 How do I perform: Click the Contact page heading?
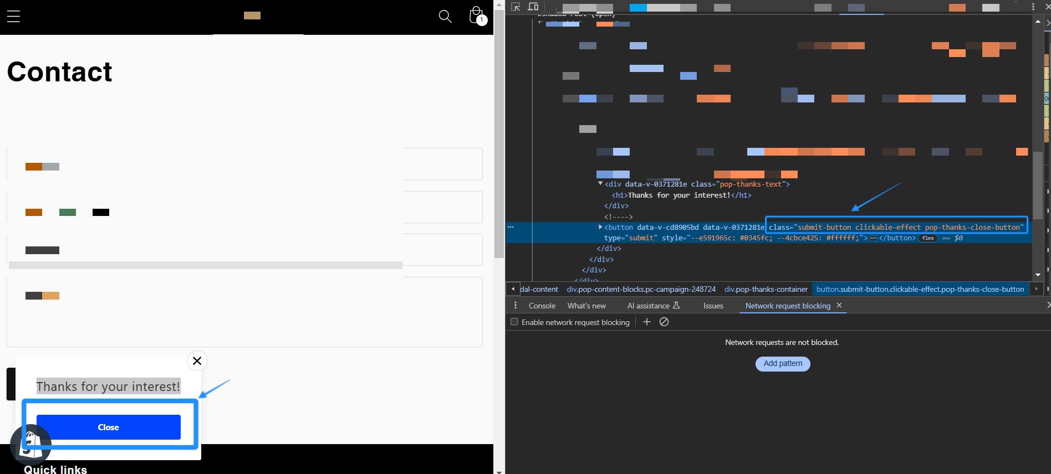(59, 71)
